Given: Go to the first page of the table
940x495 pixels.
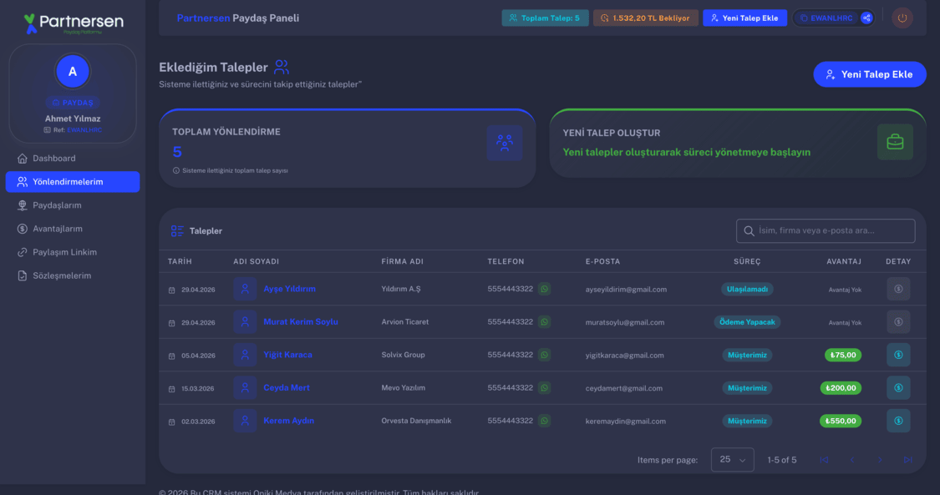Looking at the screenshot, I should [x=824, y=460].
